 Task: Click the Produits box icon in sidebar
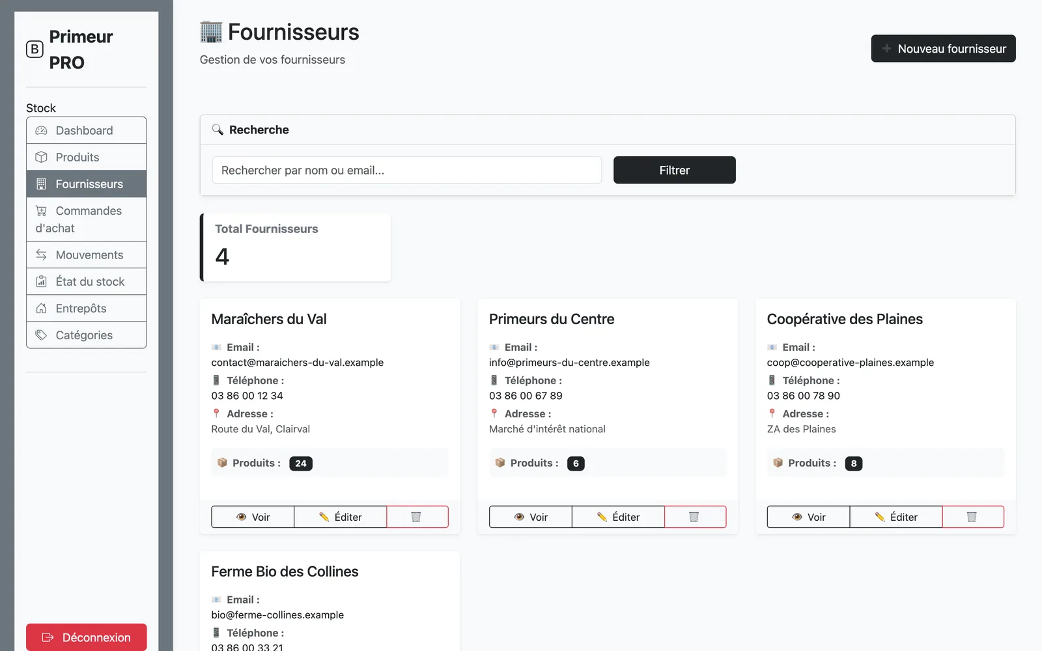pyautogui.click(x=41, y=158)
